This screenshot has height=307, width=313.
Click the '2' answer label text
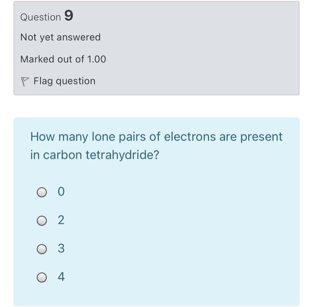[61, 220]
